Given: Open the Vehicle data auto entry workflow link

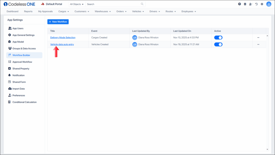Looking at the screenshot, I should coord(62,44).
